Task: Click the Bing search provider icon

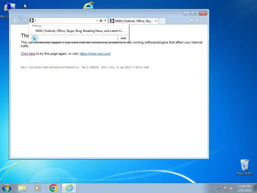Action: [x=35, y=38]
